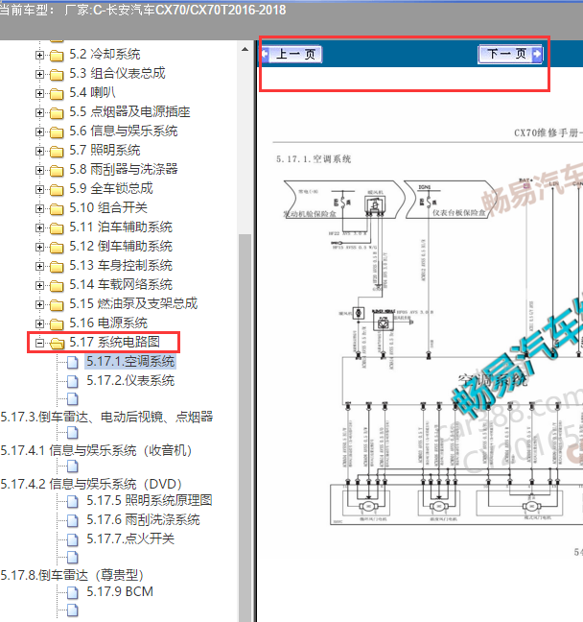Expand the 5.10 组合开关 node
The width and height of the screenshot is (583, 622).
coord(39,208)
